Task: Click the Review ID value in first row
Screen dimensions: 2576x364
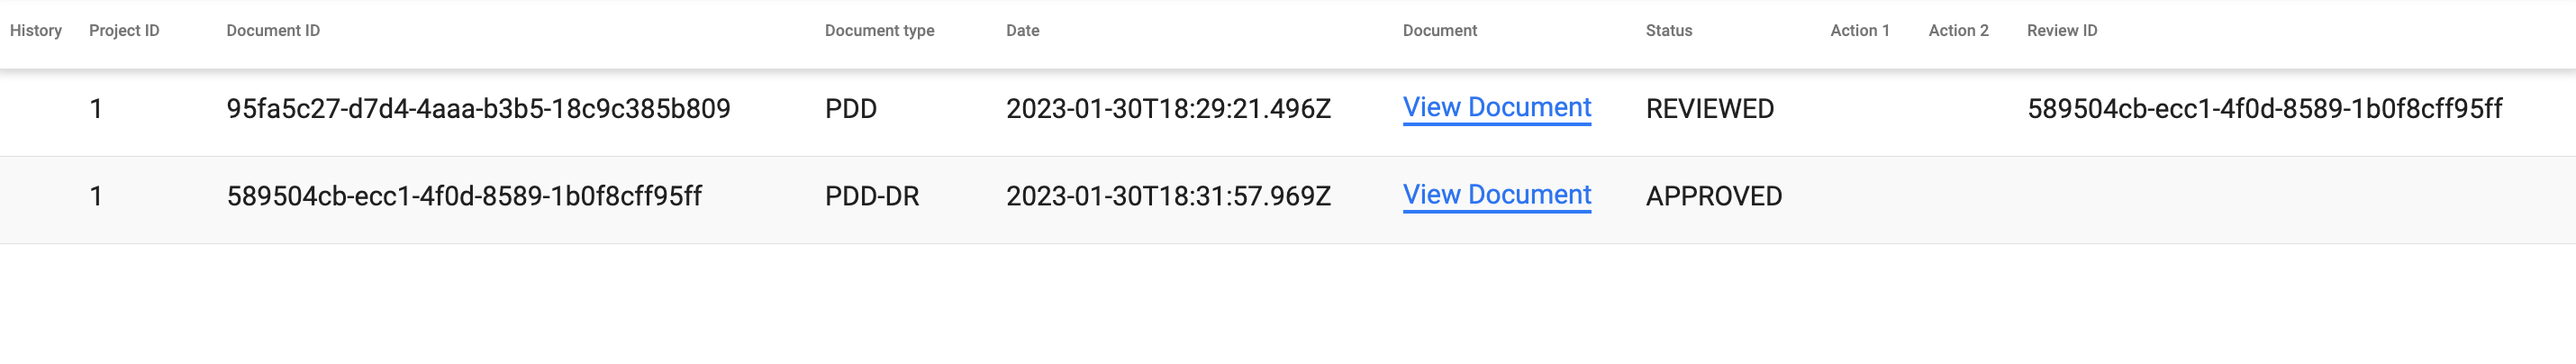Action: point(2264,109)
